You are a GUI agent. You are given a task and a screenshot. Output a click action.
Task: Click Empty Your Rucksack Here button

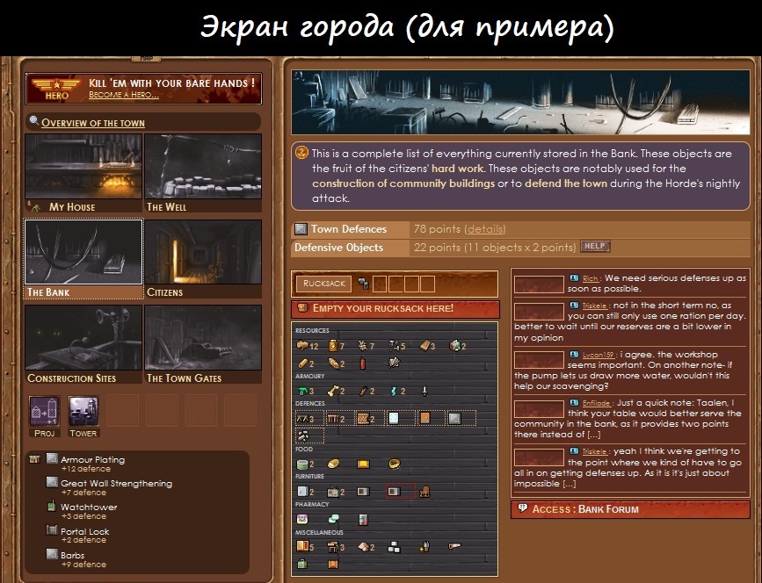(x=396, y=309)
